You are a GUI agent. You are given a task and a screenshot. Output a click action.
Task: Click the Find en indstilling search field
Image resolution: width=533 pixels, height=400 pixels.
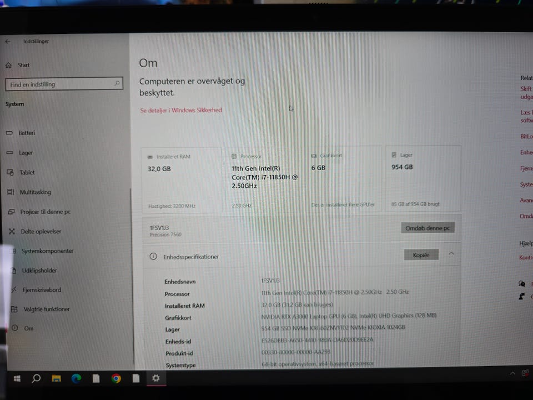point(64,84)
